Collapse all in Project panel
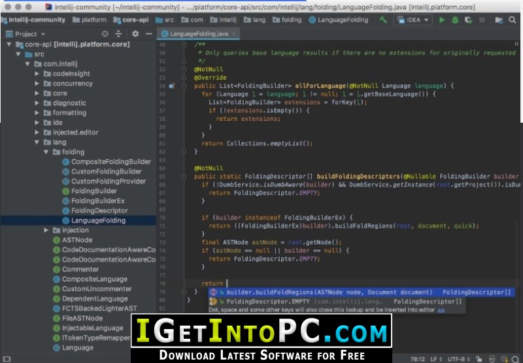Screen dimensions: 523x363 118,34
